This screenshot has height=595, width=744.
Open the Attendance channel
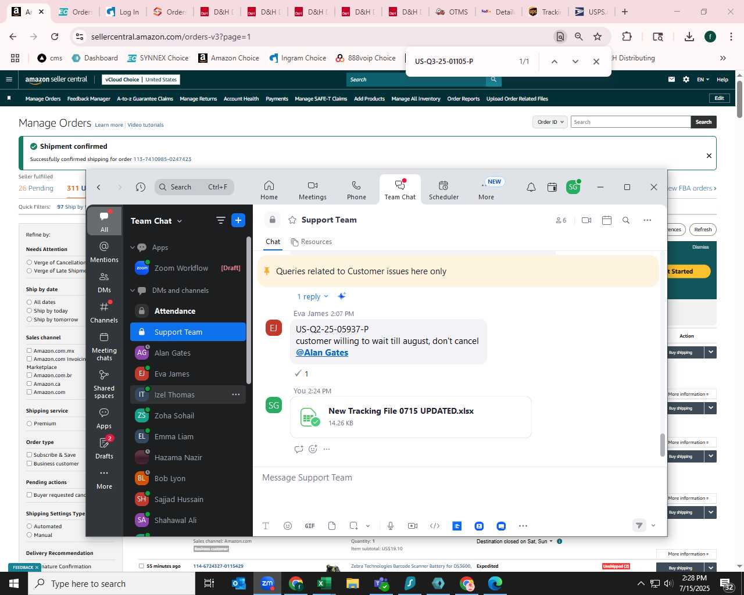pyautogui.click(x=188, y=311)
